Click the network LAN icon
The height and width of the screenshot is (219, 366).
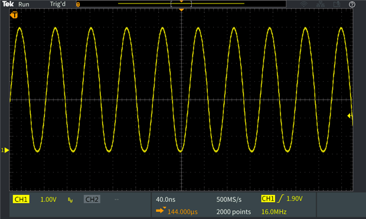tap(321, 4)
